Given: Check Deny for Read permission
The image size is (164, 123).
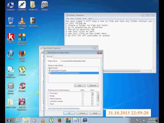Looking at the screenshot, I should 92,104.
